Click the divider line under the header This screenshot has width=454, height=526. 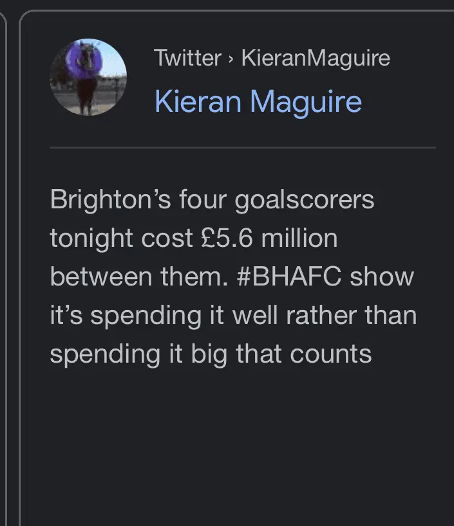[243, 148]
